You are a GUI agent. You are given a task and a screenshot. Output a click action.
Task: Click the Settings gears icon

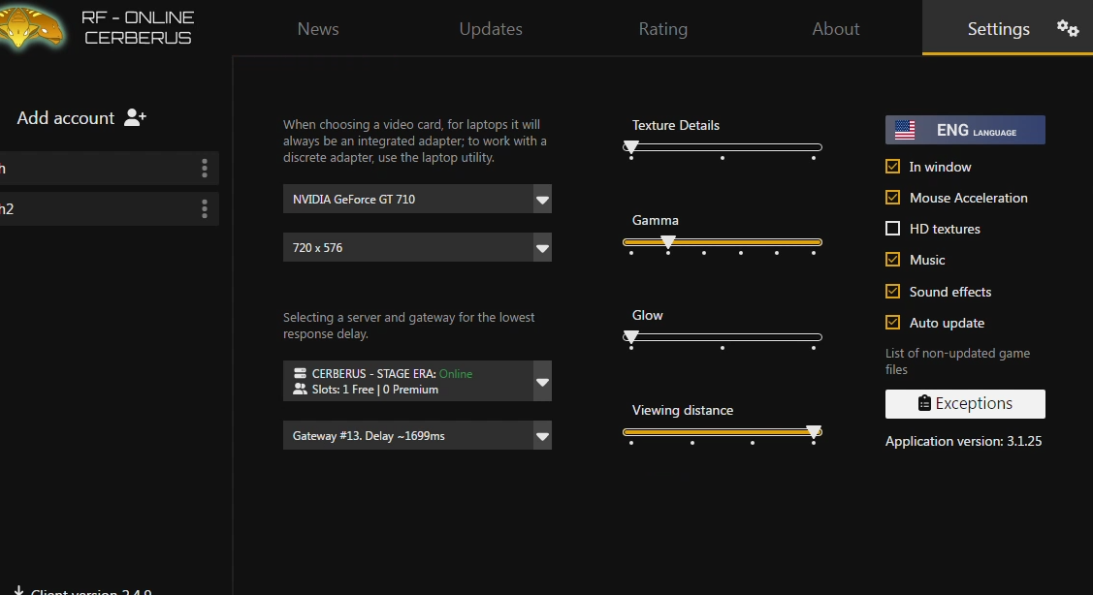pyautogui.click(x=1067, y=28)
